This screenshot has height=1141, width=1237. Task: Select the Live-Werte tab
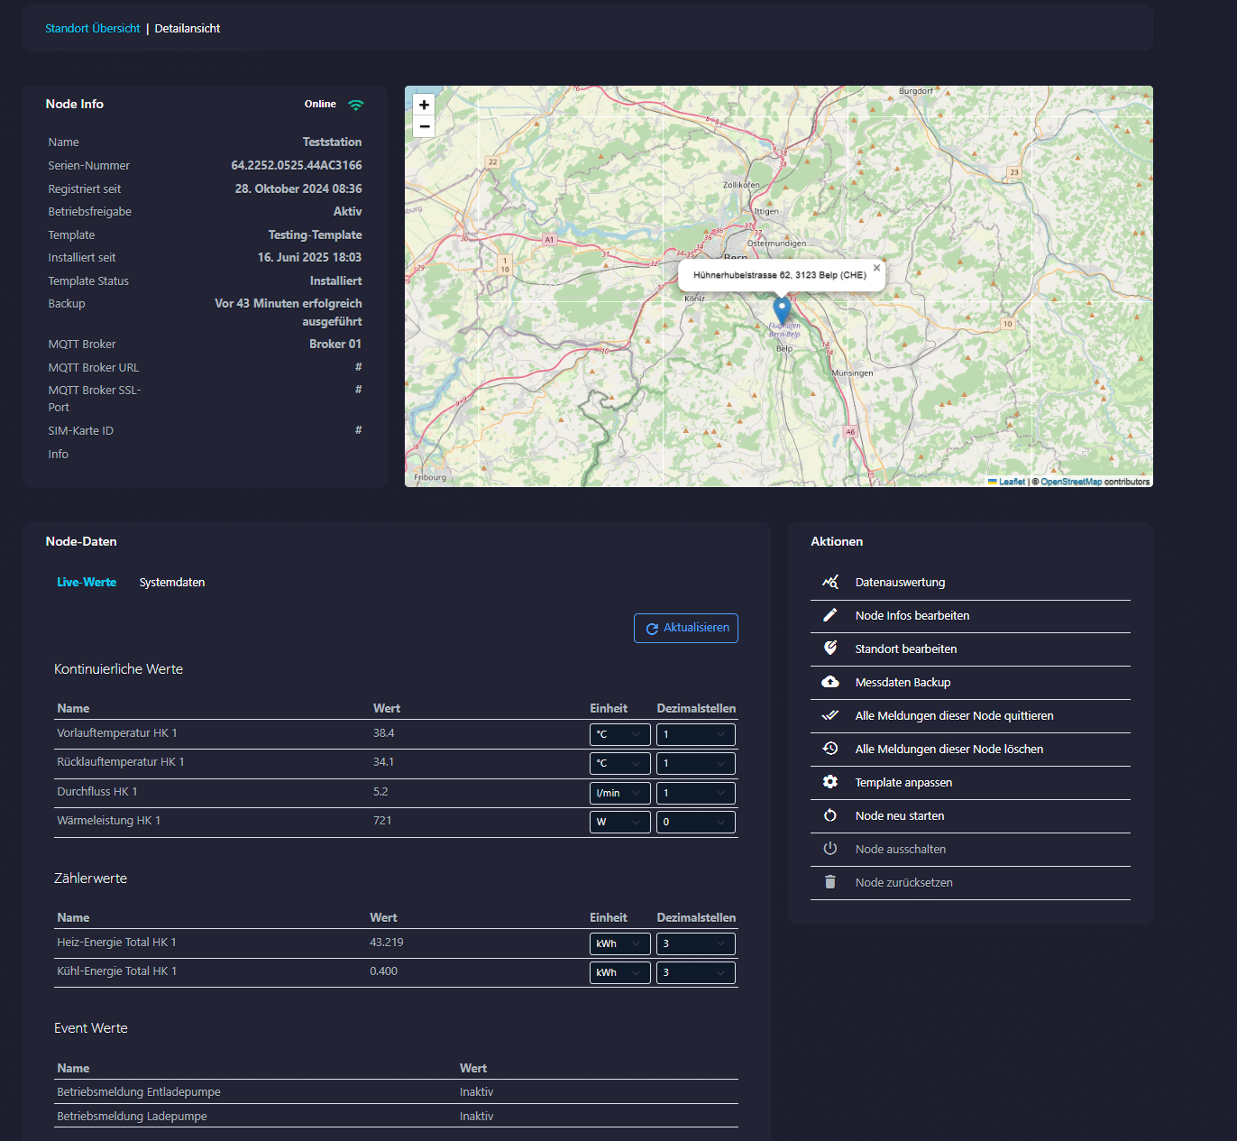coord(87,583)
